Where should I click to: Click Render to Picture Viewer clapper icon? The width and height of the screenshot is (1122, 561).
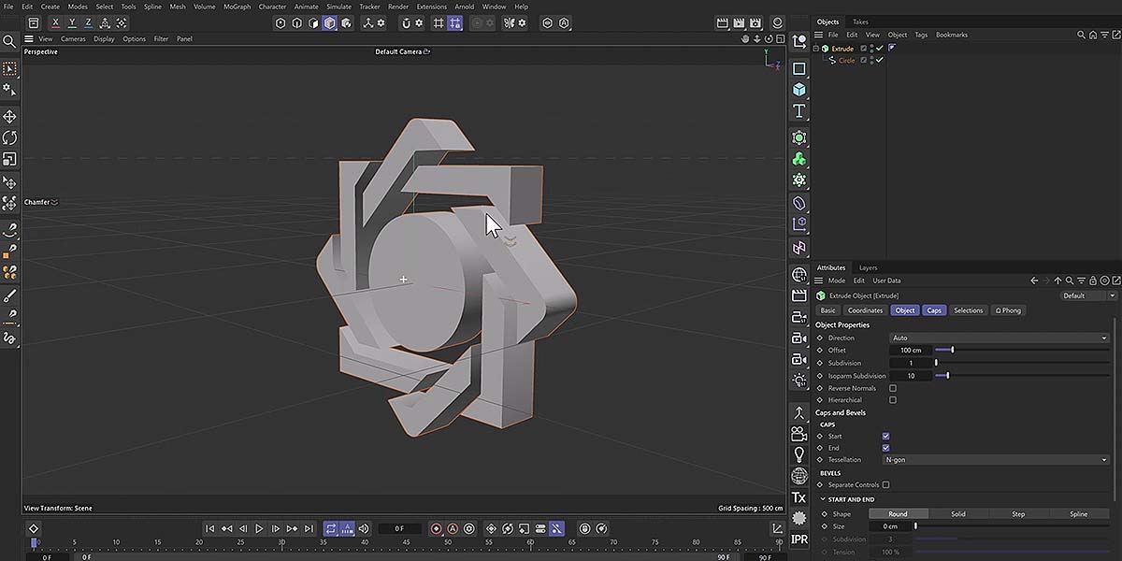pyautogui.click(x=739, y=22)
